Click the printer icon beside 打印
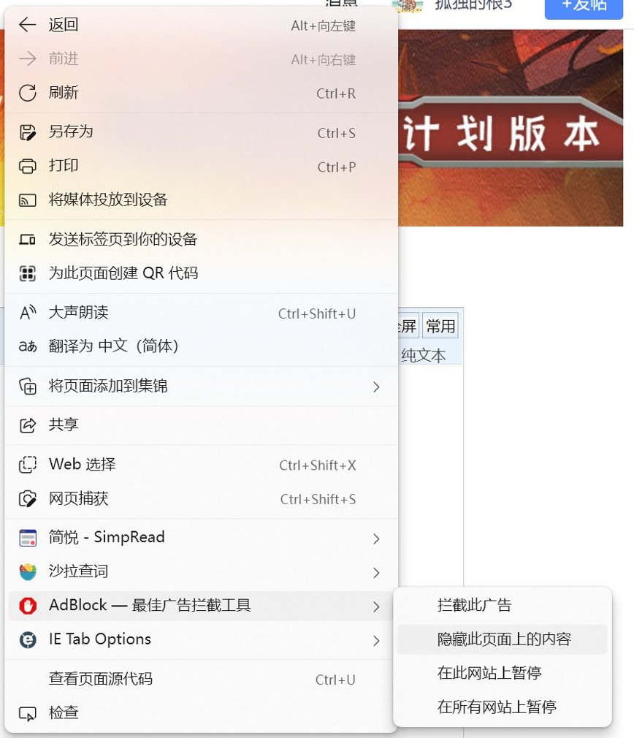The height and width of the screenshot is (738, 634). click(27, 166)
